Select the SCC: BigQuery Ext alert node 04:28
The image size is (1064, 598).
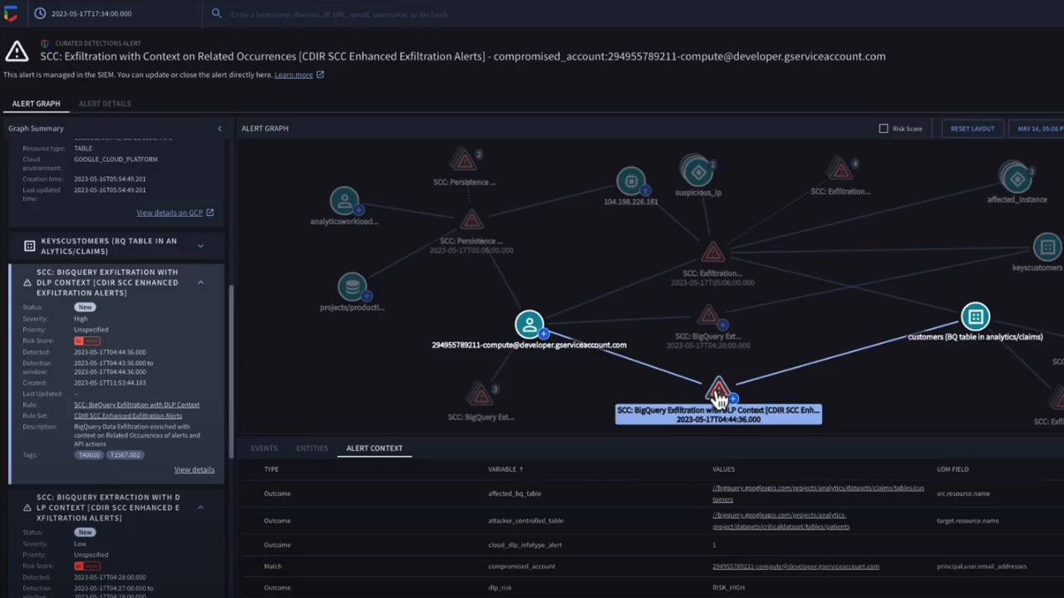[x=708, y=316]
